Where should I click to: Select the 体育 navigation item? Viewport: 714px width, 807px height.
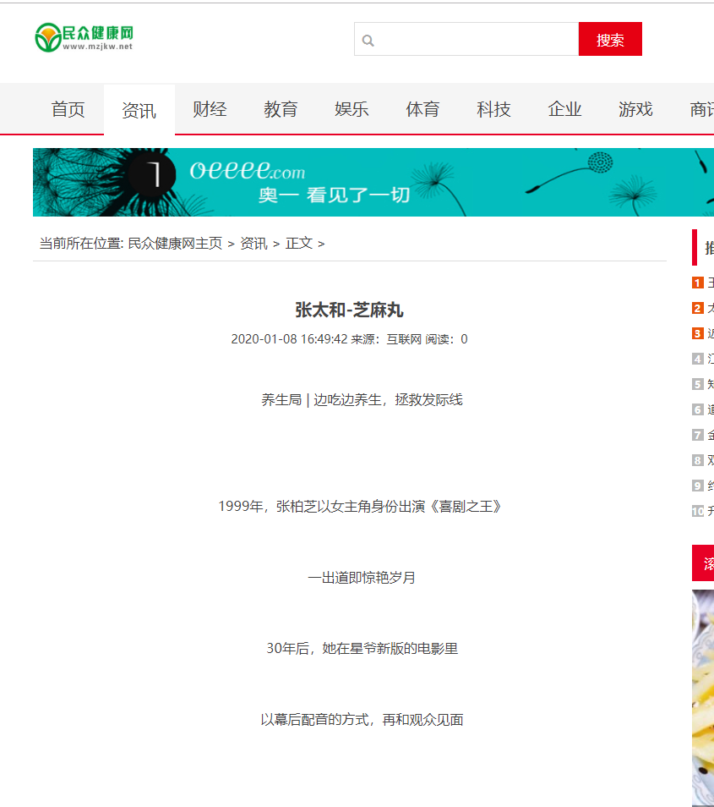point(422,109)
